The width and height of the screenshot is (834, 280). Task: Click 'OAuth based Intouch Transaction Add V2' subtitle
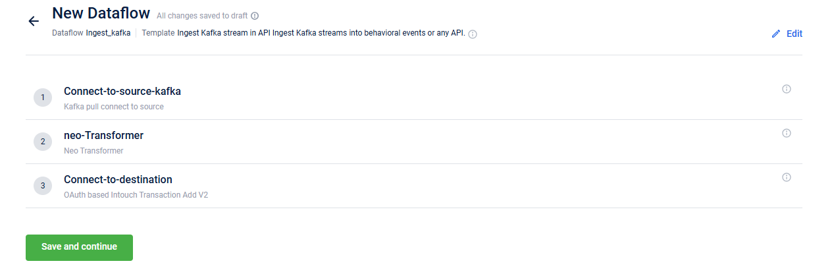coord(136,195)
